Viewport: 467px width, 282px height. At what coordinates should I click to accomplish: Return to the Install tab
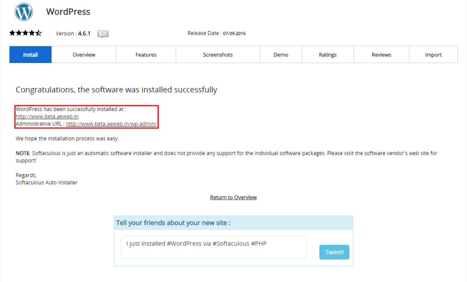coord(30,54)
